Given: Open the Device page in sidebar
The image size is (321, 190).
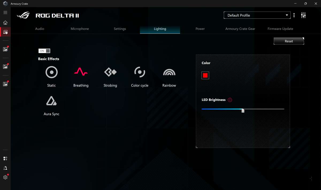Looking at the screenshot, I should (5, 32).
